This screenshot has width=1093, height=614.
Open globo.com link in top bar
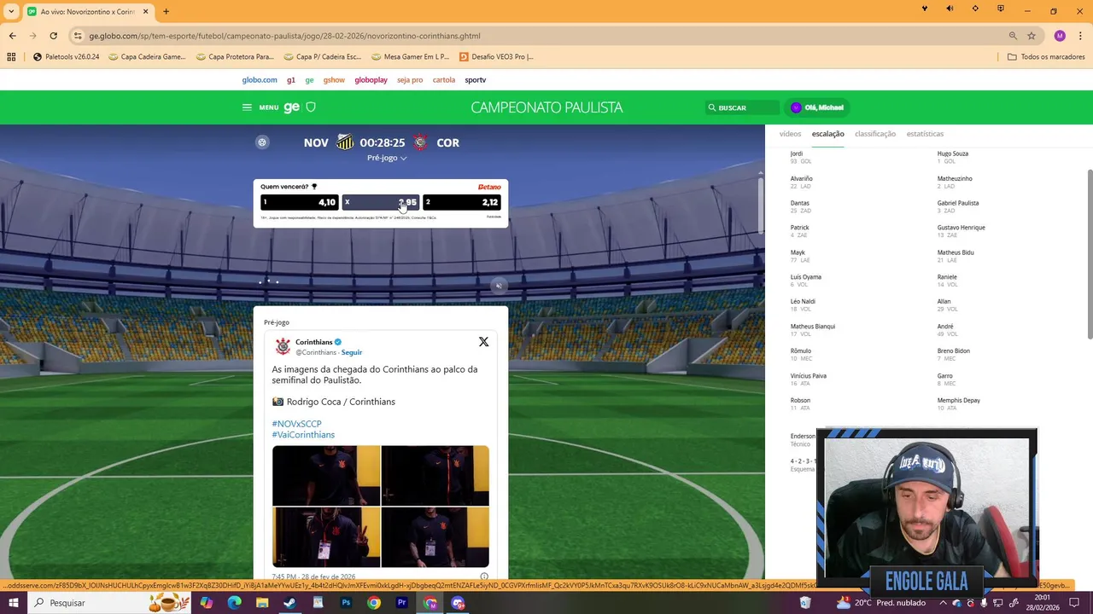[260, 80]
